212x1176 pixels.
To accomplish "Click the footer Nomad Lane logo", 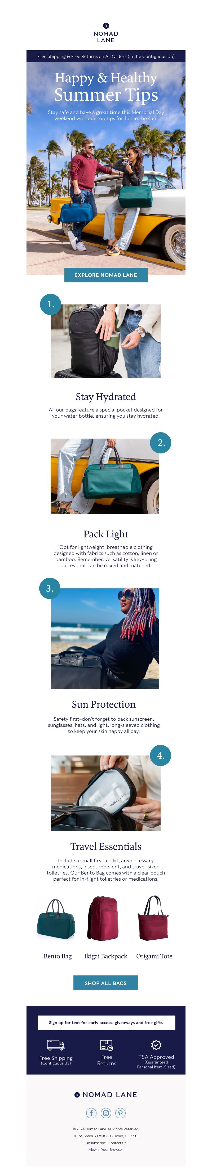I will click(106, 1094).
